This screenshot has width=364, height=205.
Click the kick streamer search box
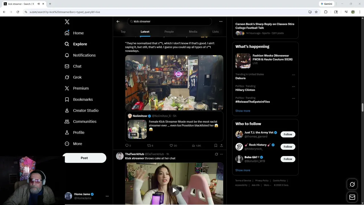point(169,21)
